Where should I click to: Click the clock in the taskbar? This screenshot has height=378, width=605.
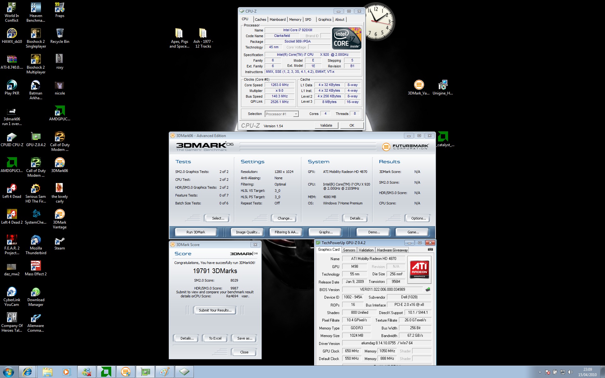[587, 372]
